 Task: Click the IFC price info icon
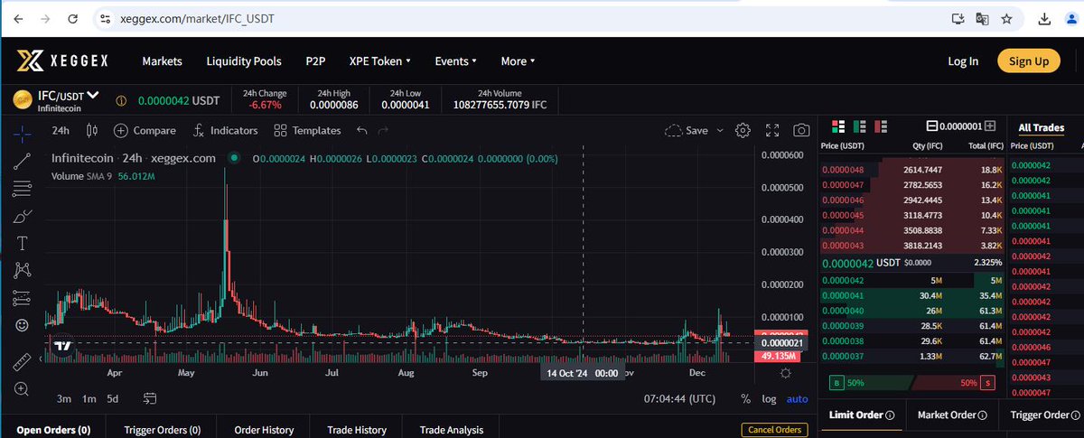click(x=120, y=100)
